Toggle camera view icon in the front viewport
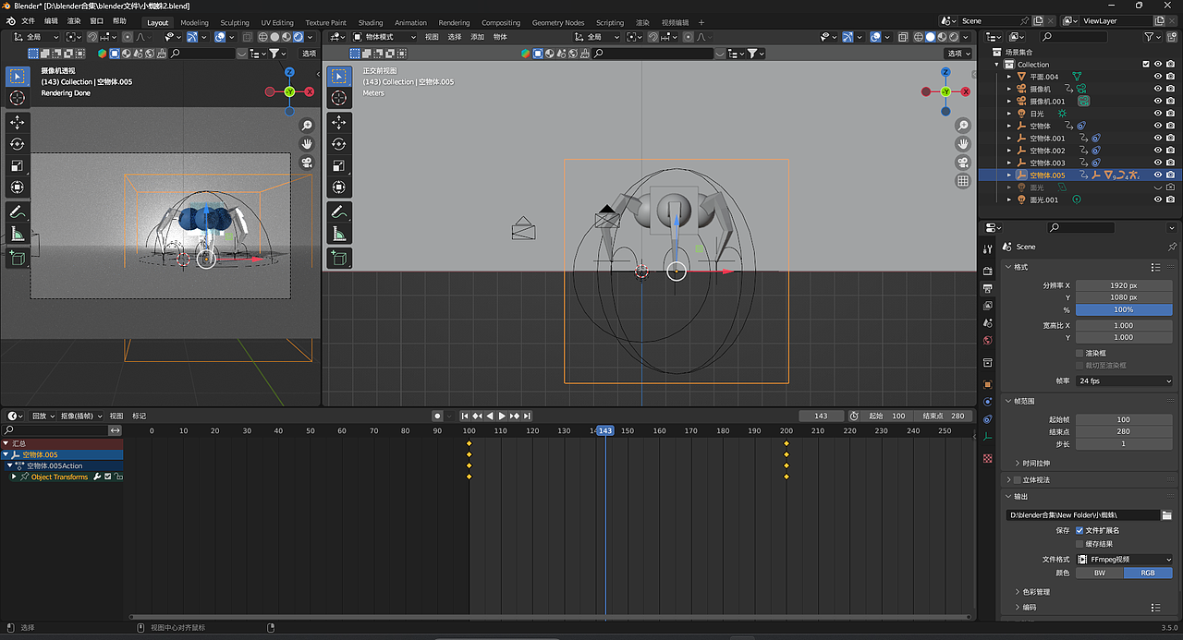The height and width of the screenshot is (640, 1183). [x=963, y=163]
